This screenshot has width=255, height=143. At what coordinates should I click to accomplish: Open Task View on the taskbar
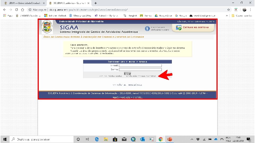click(x=87, y=139)
